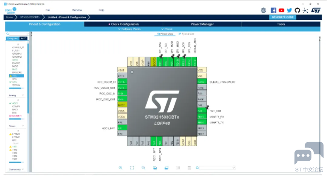Click the BOOT0 pin at chip top

153,62
